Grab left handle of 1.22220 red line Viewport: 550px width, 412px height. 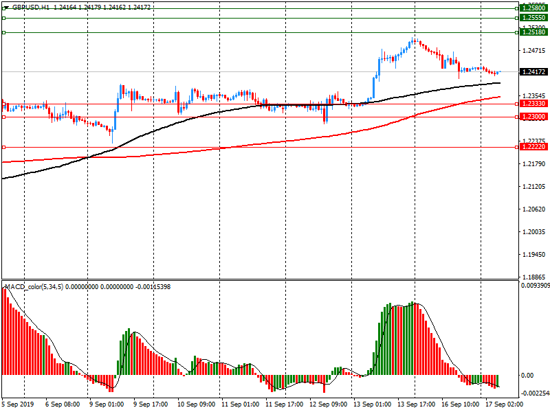point(4,148)
